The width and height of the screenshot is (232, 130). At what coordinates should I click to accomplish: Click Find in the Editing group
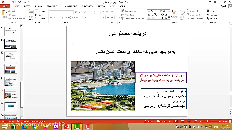210,11
